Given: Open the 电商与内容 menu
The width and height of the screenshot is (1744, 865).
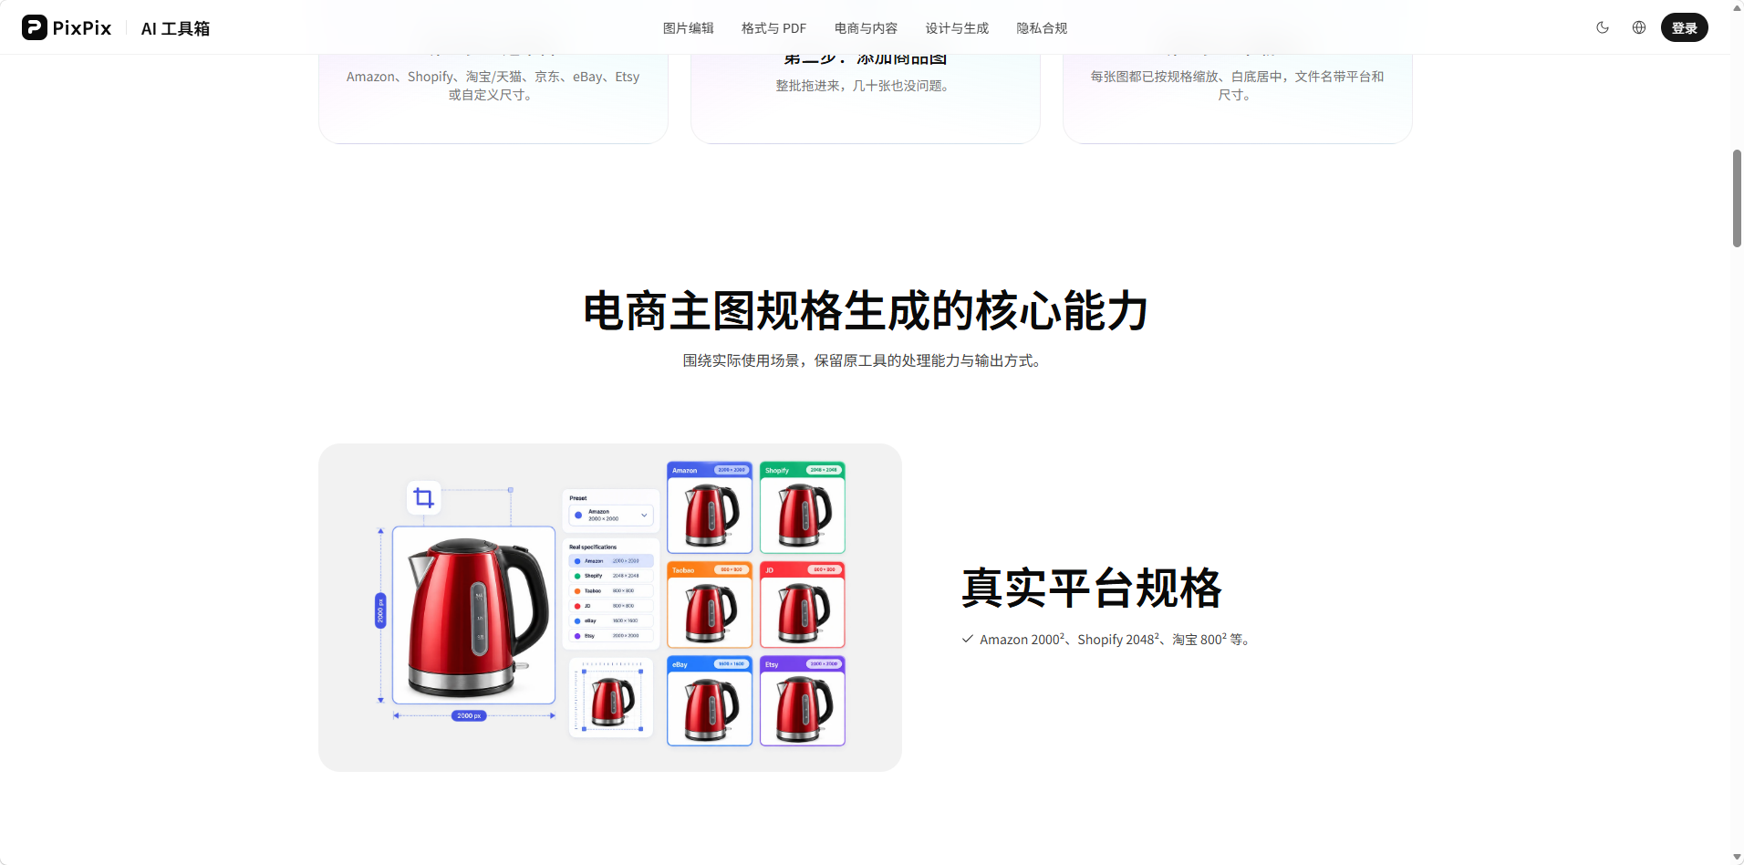Looking at the screenshot, I should click(x=866, y=28).
